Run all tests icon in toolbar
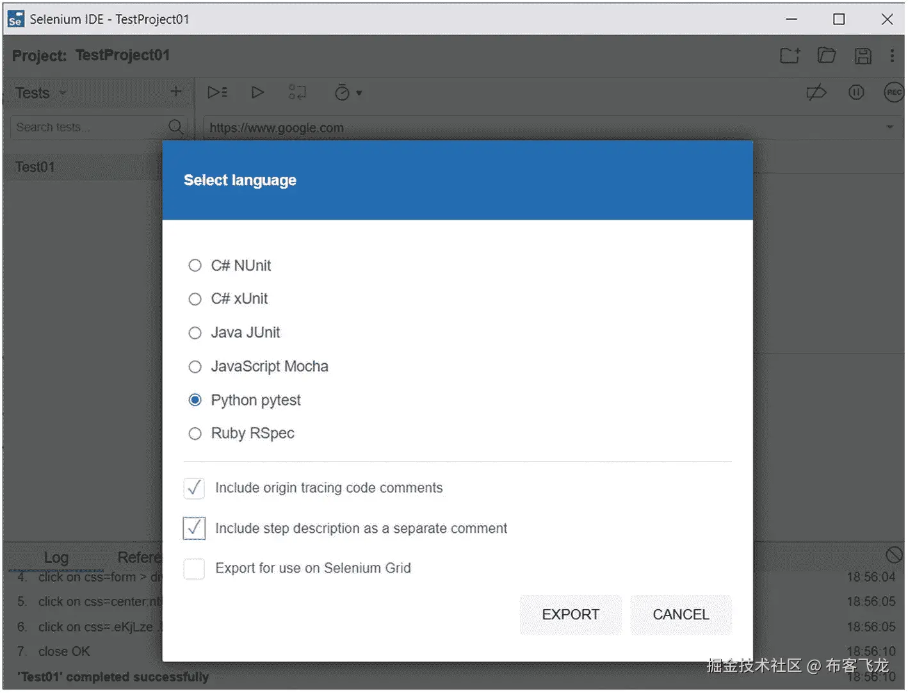Image resolution: width=908 pixels, height=693 pixels. tap(218, 93)
